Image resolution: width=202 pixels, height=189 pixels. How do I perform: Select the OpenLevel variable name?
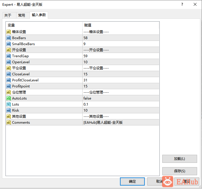21,62
